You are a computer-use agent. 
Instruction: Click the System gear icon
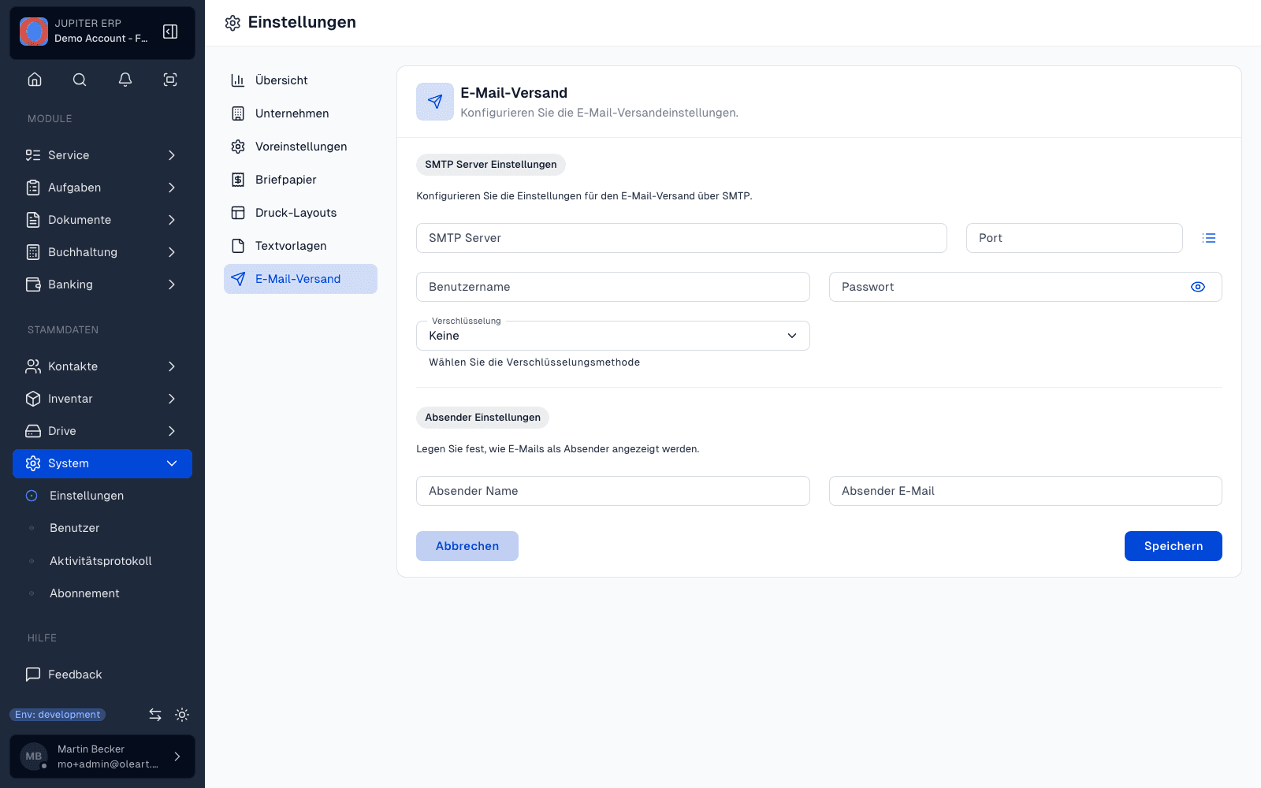[33, 463]
